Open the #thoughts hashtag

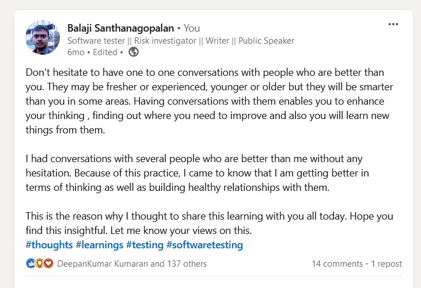(49, 245)
